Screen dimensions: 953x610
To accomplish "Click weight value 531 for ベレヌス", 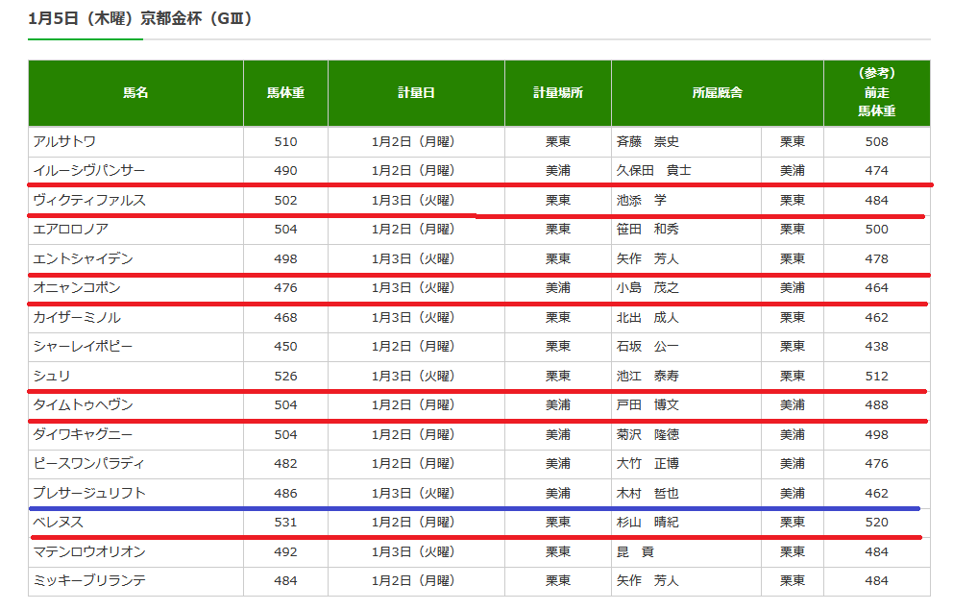I will pyautogui.click(x=285, y=522).
